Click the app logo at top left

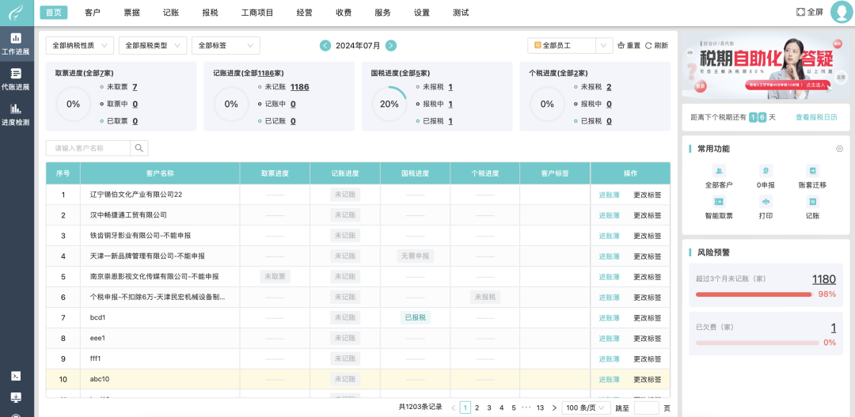[17, 13]
